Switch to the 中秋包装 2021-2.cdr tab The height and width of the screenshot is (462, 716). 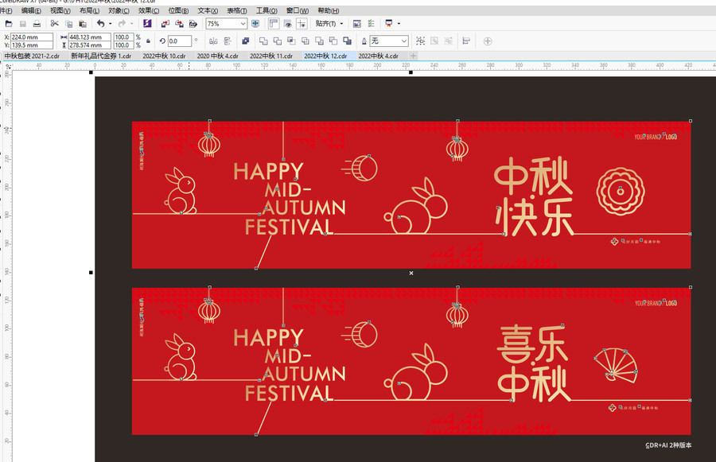pos(32,56)
